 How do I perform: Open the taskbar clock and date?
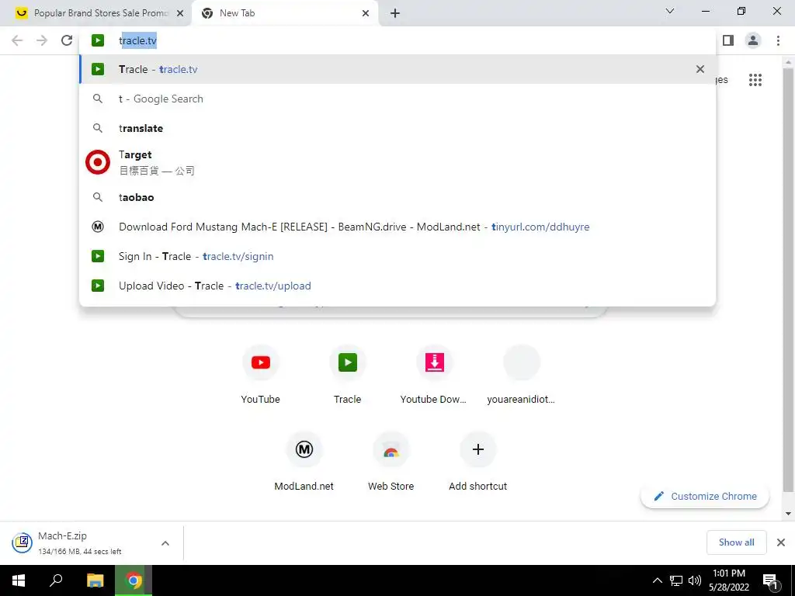pyautogui.click(x=729, y=580)
